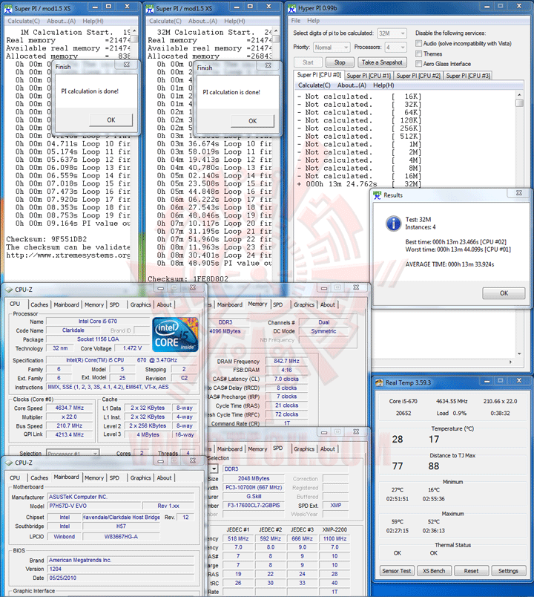Minimize the Real Temp window
The height and width of the screenshot is (597, 534).
488,380
